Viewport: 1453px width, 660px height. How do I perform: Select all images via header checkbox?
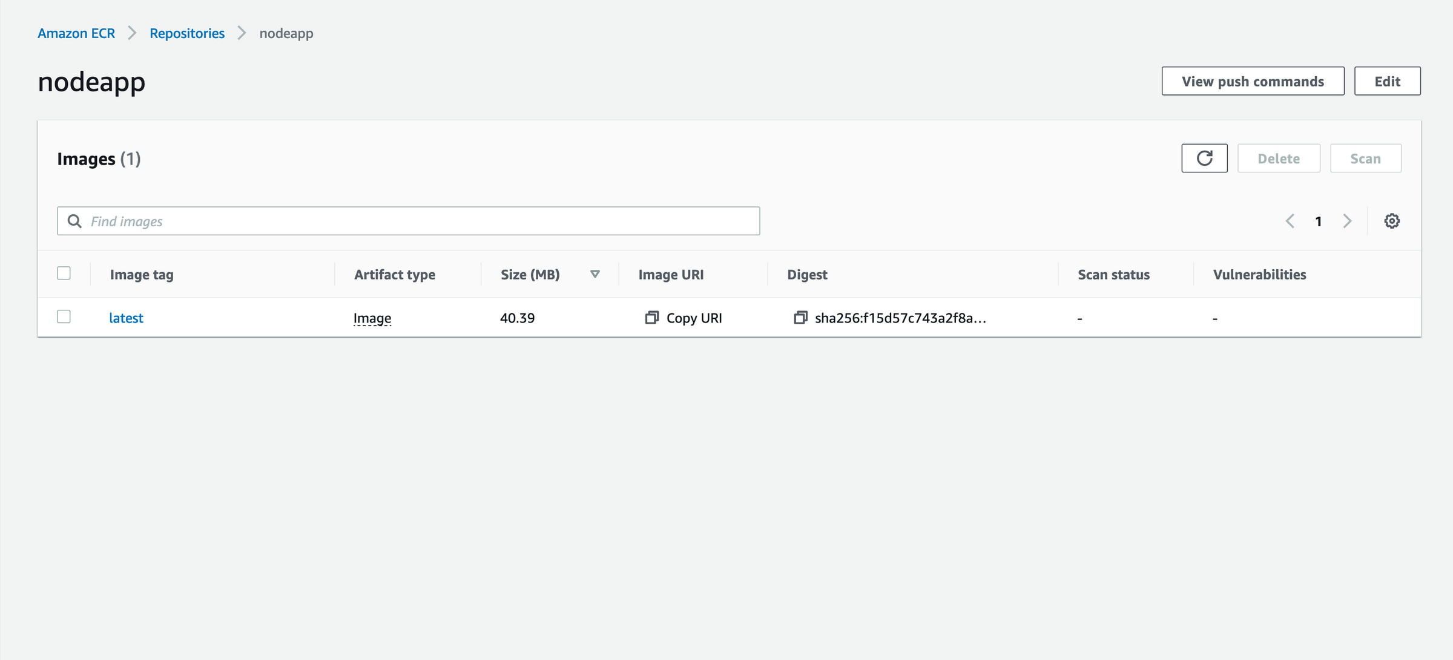(x=64, y=273)
